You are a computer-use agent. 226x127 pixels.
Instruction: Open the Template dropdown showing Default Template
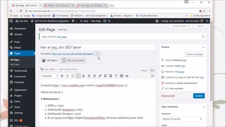point(182,119)
